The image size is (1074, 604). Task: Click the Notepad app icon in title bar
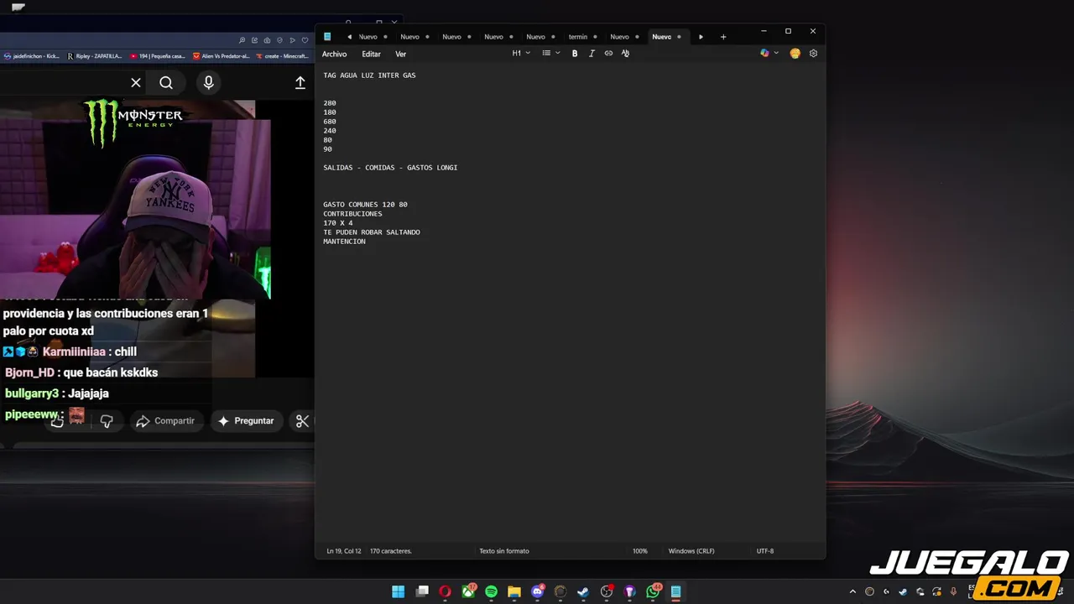[327, 37]
